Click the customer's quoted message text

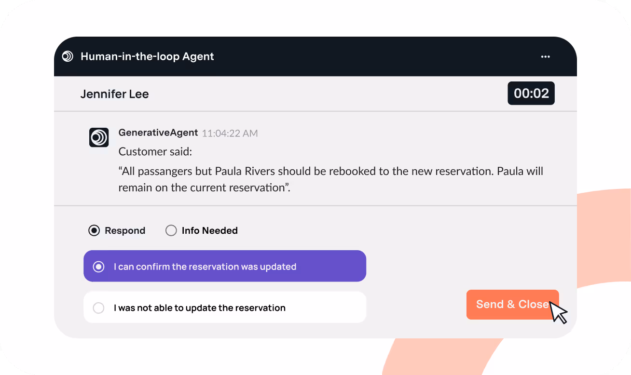(x=330, y=179)
